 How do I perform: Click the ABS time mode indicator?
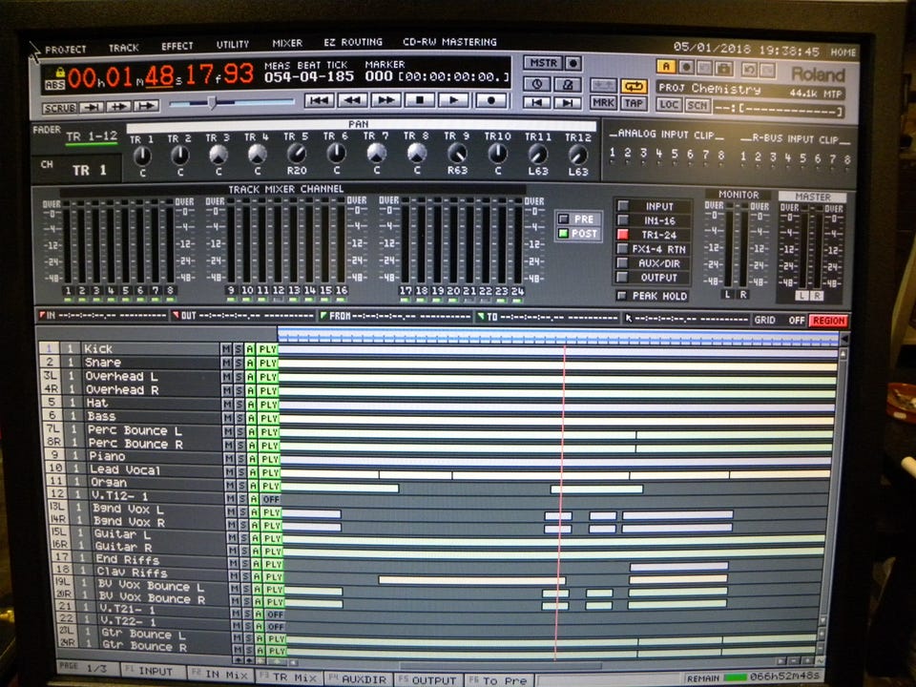54,85
